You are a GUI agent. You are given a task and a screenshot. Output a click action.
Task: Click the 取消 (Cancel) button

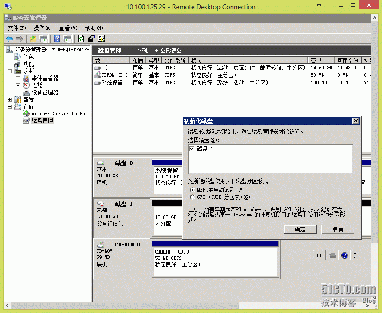tap(338, 229)
